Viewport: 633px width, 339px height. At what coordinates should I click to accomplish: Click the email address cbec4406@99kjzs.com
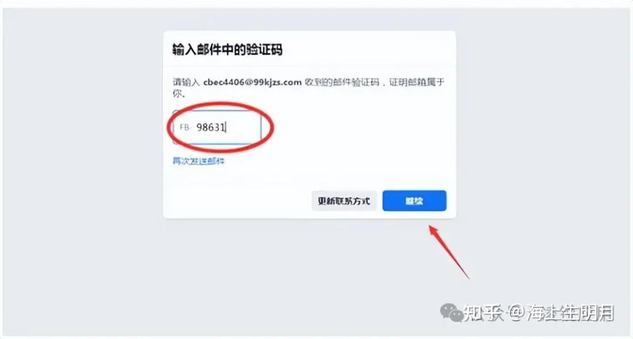(252, 82)
